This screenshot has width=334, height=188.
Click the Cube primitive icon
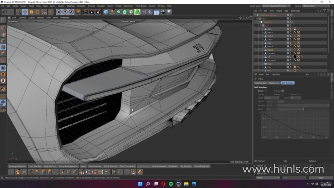point(106,12)
